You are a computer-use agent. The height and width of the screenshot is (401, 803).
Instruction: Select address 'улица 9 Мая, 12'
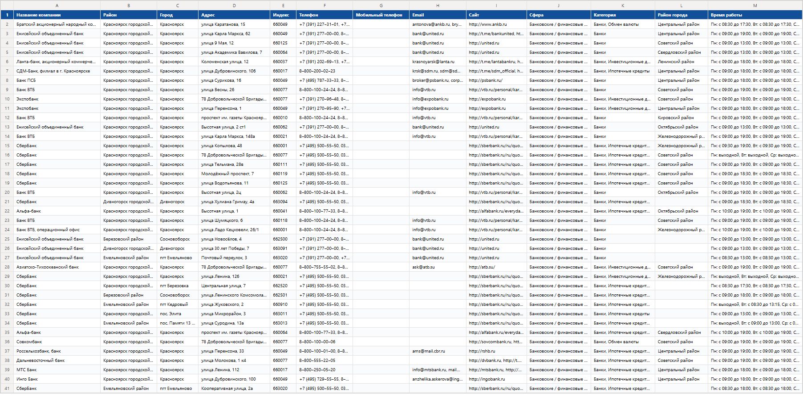coord(234,43)
